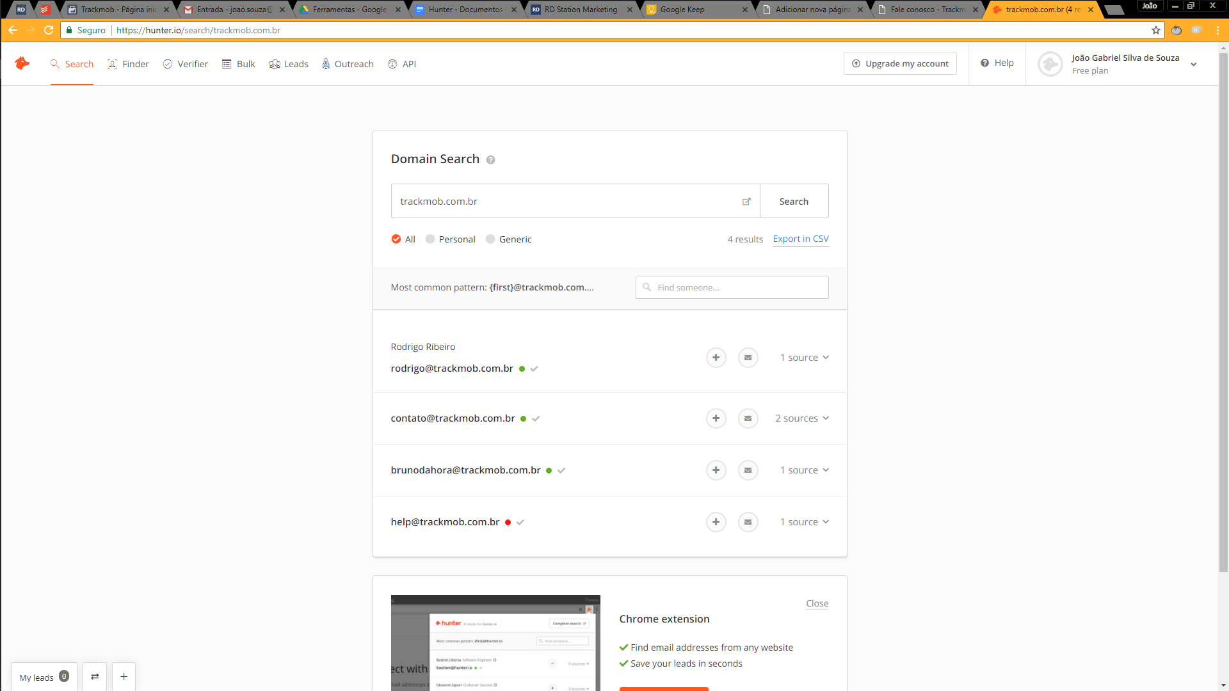This screenshot has height=691, width=1229.
Task: Select the All filter radio button
Action: (396, 239)
